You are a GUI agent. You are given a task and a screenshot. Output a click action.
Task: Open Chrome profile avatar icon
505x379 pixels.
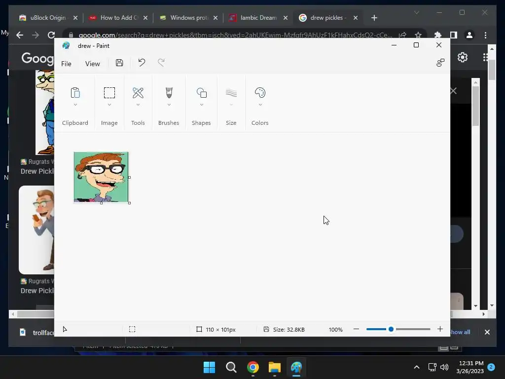[469, 35]
